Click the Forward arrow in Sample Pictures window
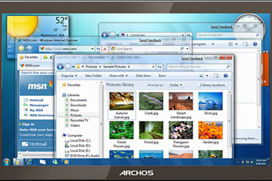272x181 pixels. (68, 67)
